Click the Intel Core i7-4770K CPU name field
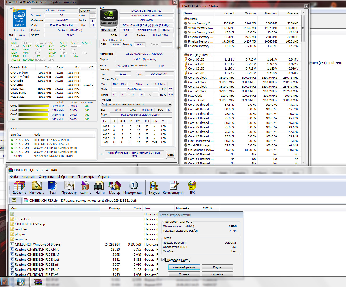Image resolution: width=346 pixels, height=287 pixels. [54, 11]
